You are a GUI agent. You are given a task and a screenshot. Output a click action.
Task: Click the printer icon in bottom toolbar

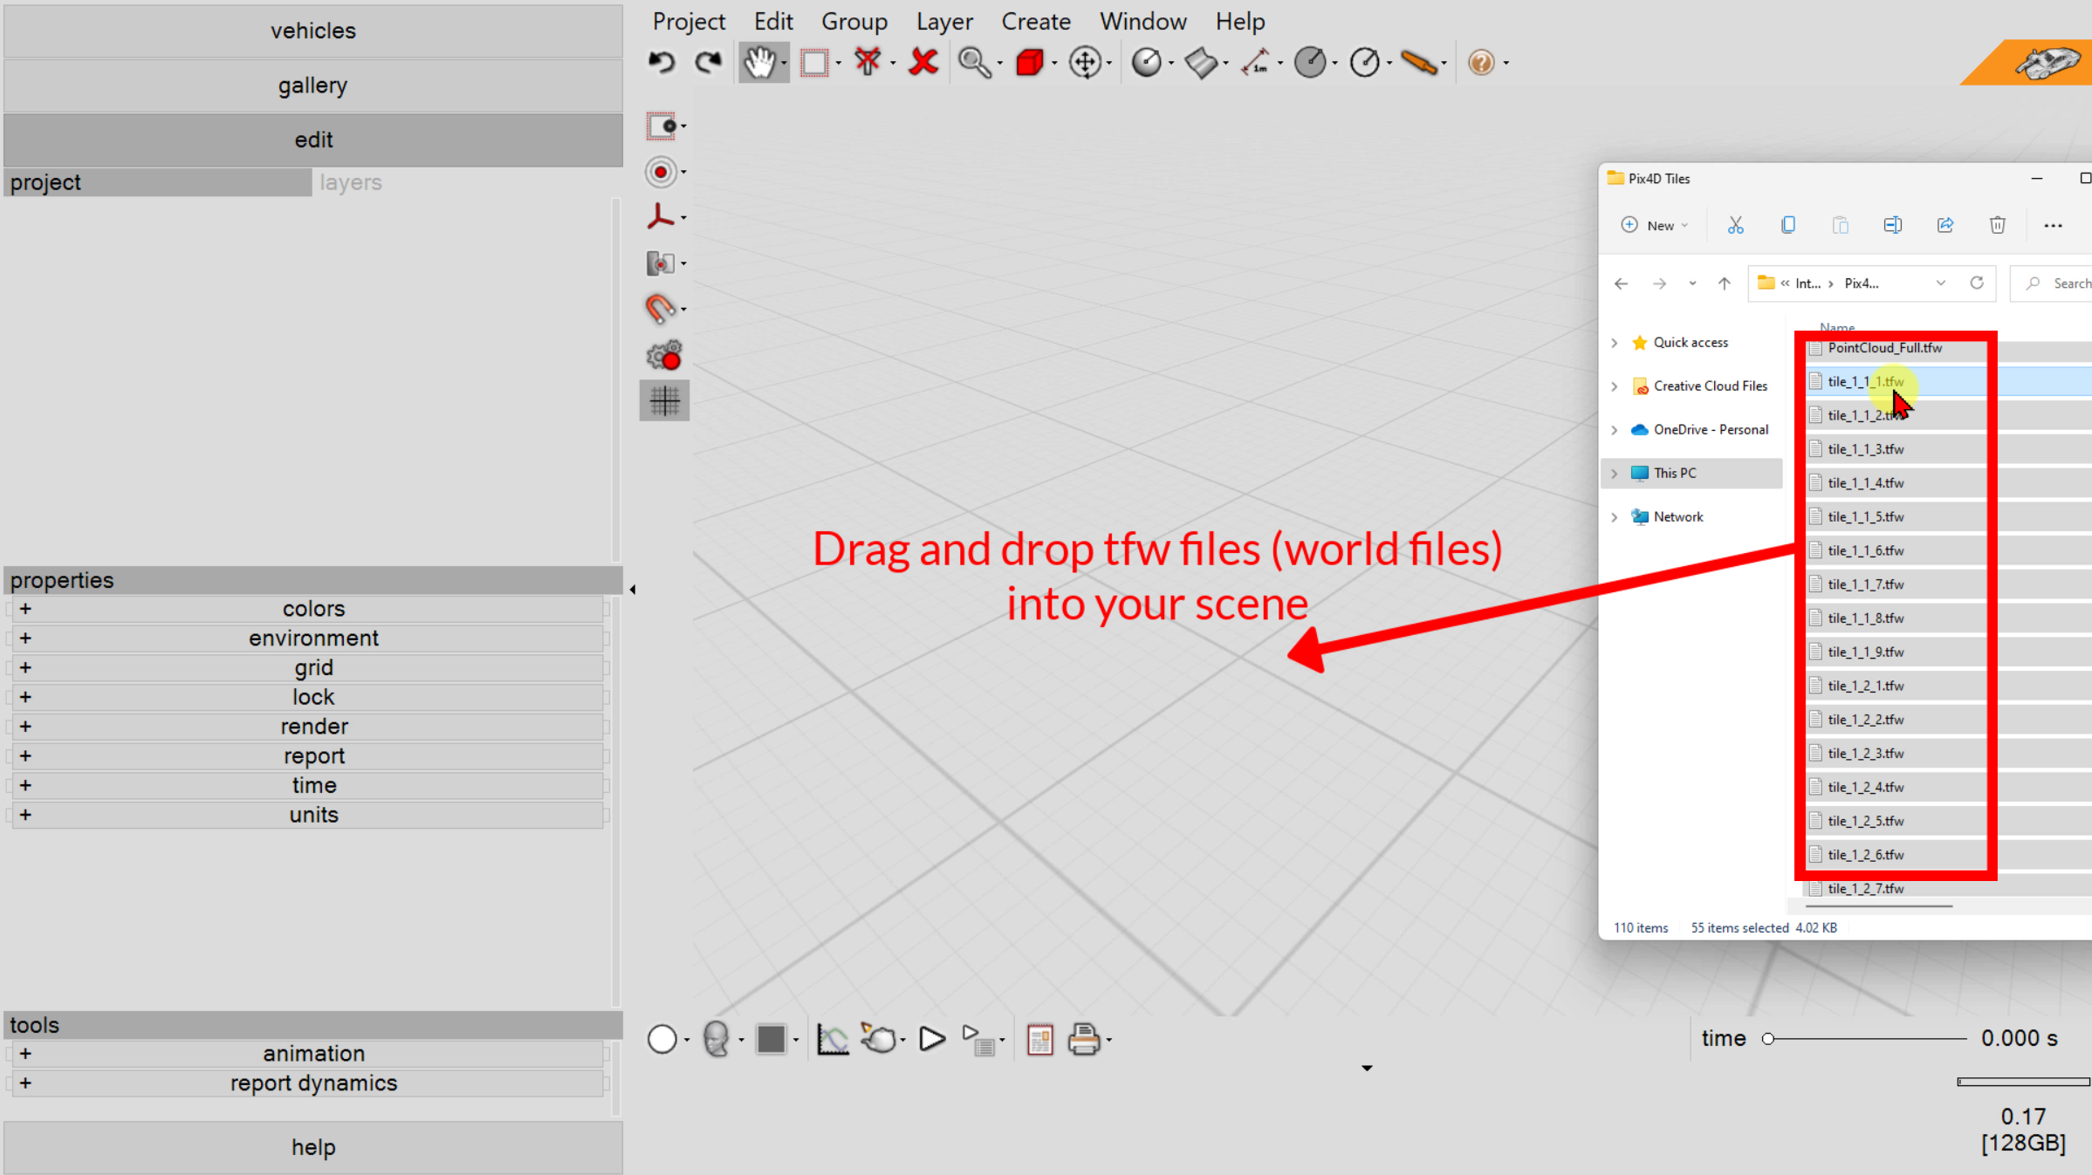1083,1039
